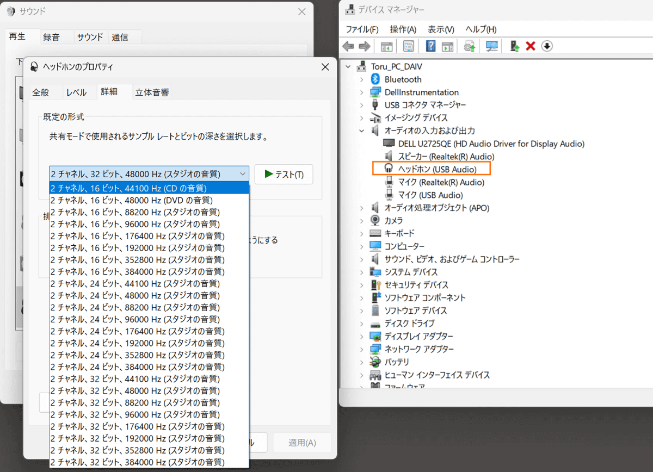Expand the オーディオ処理オブジェクト (APO) node
Screen dimensions: 653x472
pos(361,208)
